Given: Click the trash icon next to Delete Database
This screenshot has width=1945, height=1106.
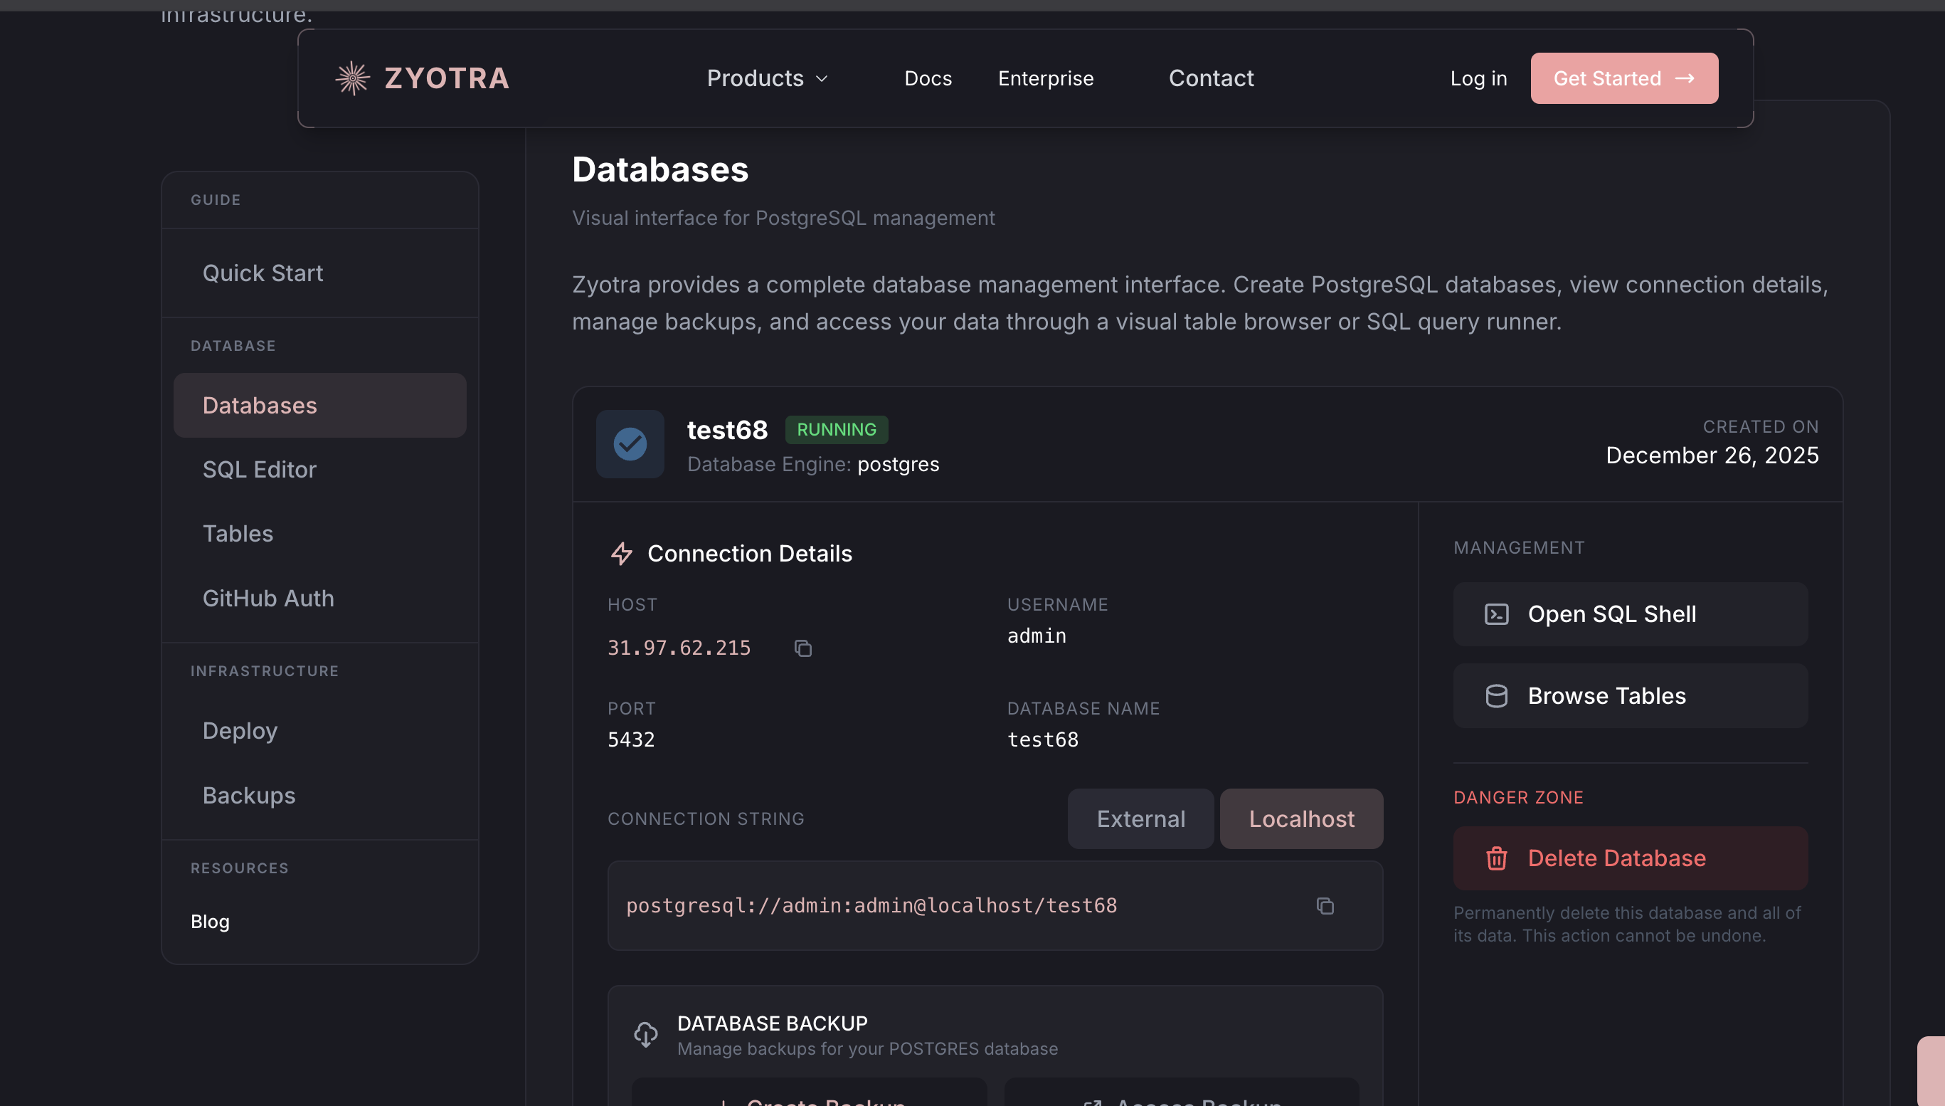Looking at the screenshot, I should (x=1496, y=858).
